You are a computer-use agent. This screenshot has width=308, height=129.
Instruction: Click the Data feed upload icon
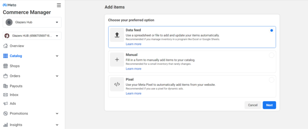pos(117,35)
